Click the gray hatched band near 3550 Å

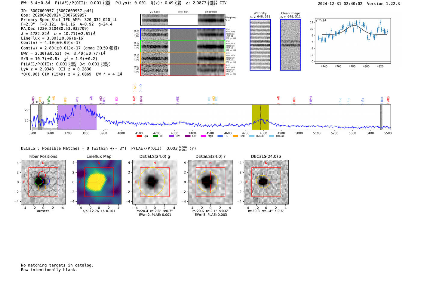pos(40,117)
